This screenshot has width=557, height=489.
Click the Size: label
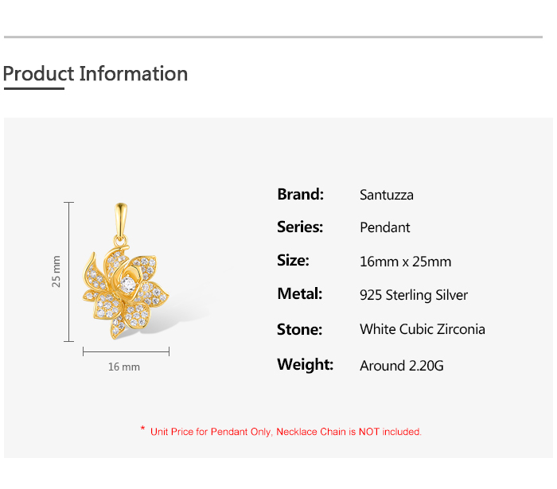click(293, 261)
